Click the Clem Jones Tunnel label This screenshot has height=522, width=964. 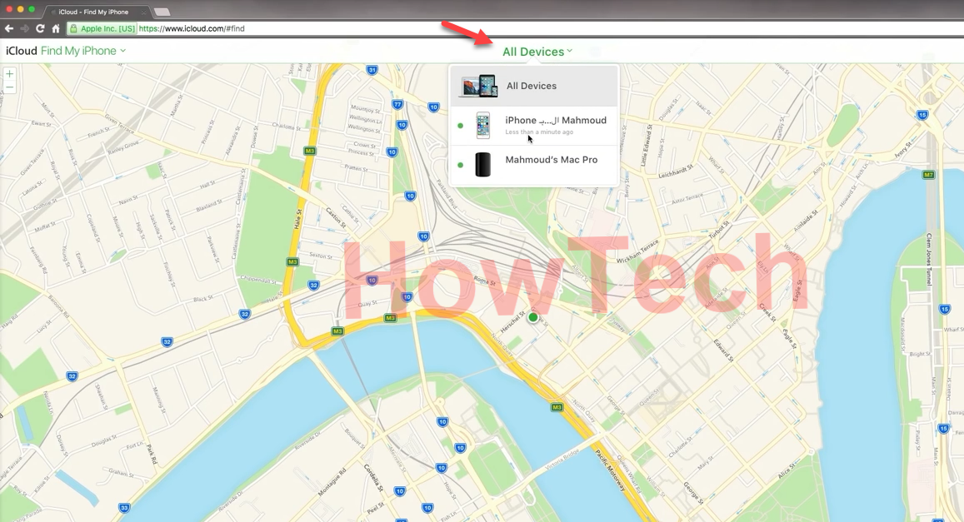coord(929,257)
